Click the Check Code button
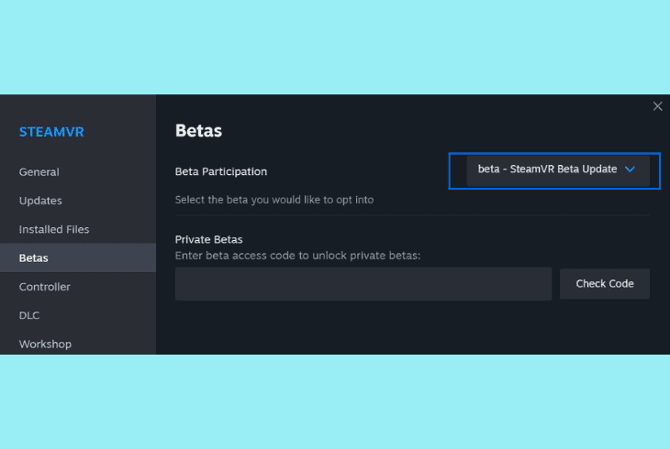This screenshot has width=670, height=449. (x=604, y=283)
